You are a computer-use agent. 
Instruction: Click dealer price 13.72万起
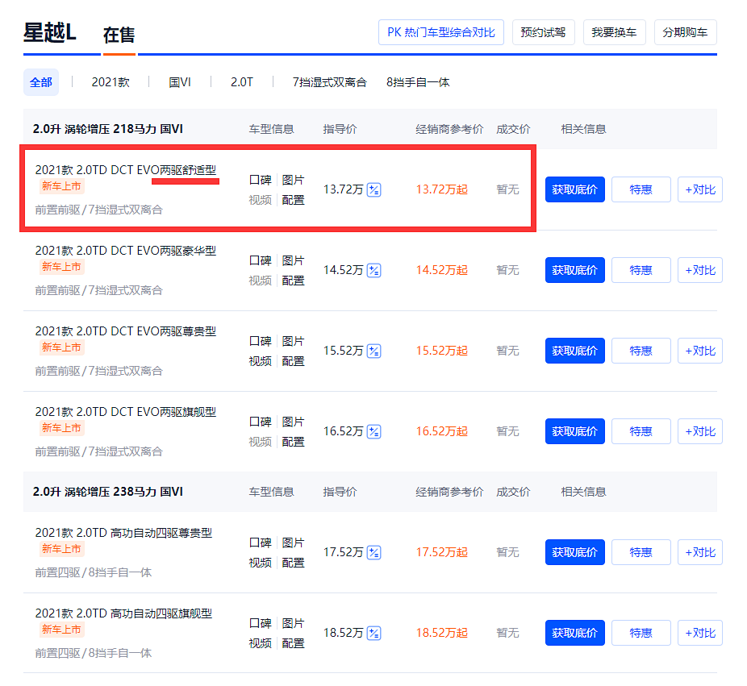click(x=441, y=189)
